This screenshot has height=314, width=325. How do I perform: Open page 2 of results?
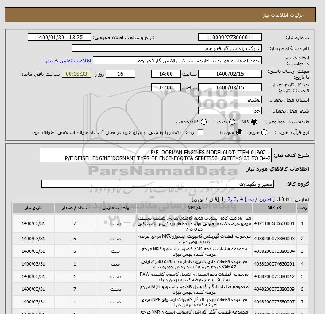click(229, 199)
